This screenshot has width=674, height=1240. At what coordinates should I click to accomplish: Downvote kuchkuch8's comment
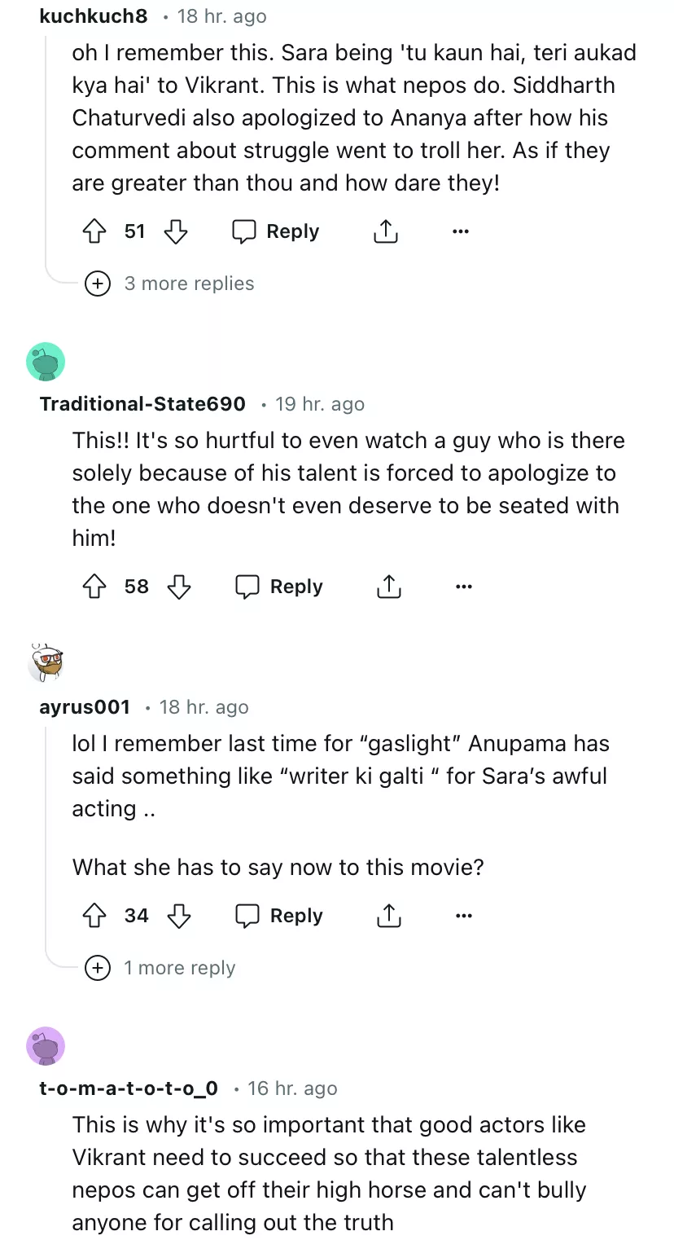pyautogui.click(x=176, y=232)
